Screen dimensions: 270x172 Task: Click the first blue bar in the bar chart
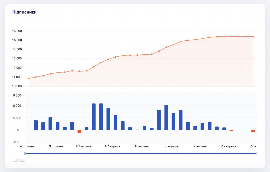coord(36,125)
